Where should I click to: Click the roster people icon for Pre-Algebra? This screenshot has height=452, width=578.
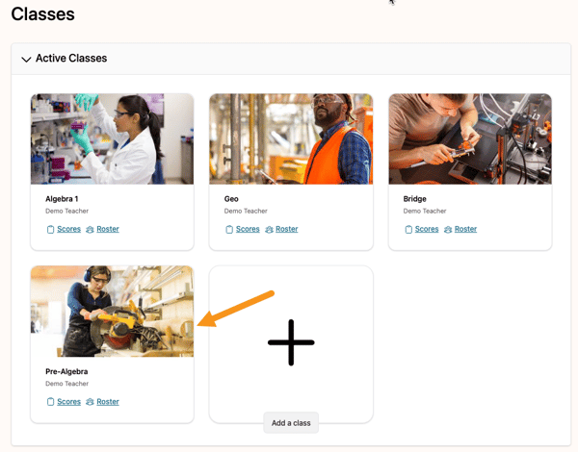coord(90,402)
